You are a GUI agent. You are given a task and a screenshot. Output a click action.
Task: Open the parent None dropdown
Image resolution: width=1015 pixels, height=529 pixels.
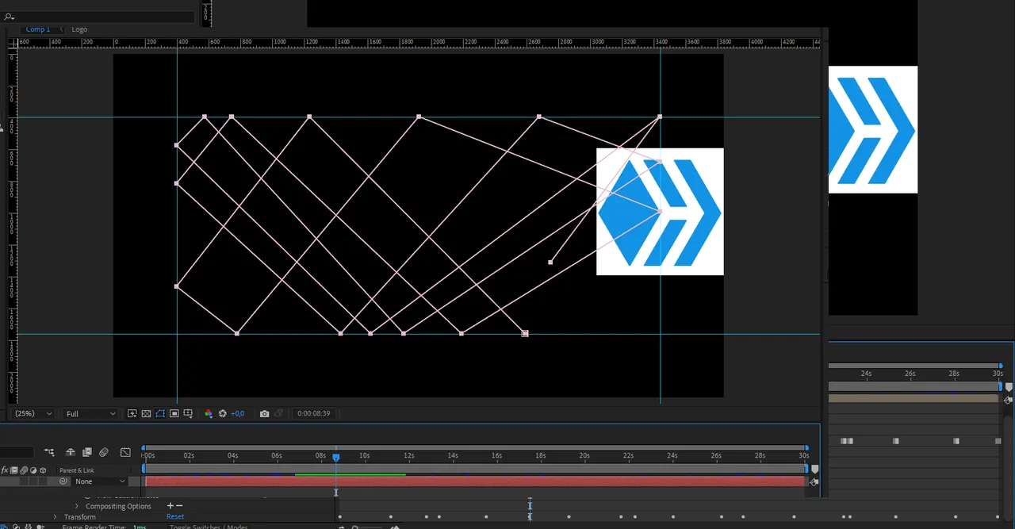[100, 481]
